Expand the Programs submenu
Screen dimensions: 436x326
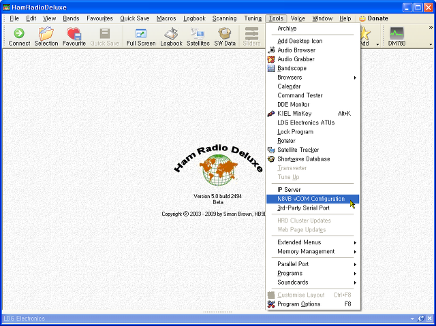[x=313, y=273]
